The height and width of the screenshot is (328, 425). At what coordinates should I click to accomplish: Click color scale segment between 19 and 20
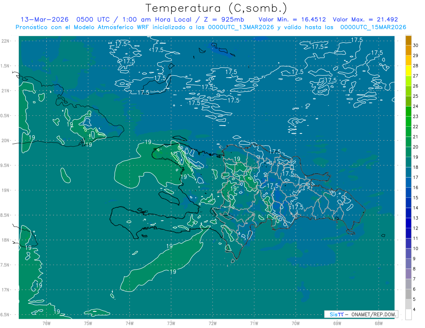pos(408,152)
